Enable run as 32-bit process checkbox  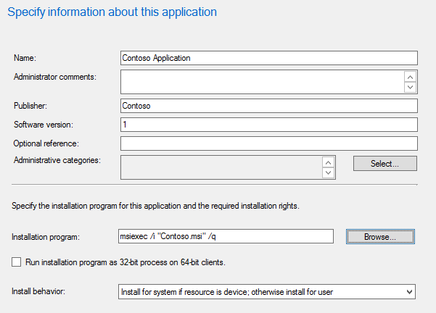coord(16,262)
